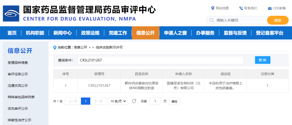Click the search magnifier icon
The height and width of the screenshot is (125, 292).
[x=212, y=20]
